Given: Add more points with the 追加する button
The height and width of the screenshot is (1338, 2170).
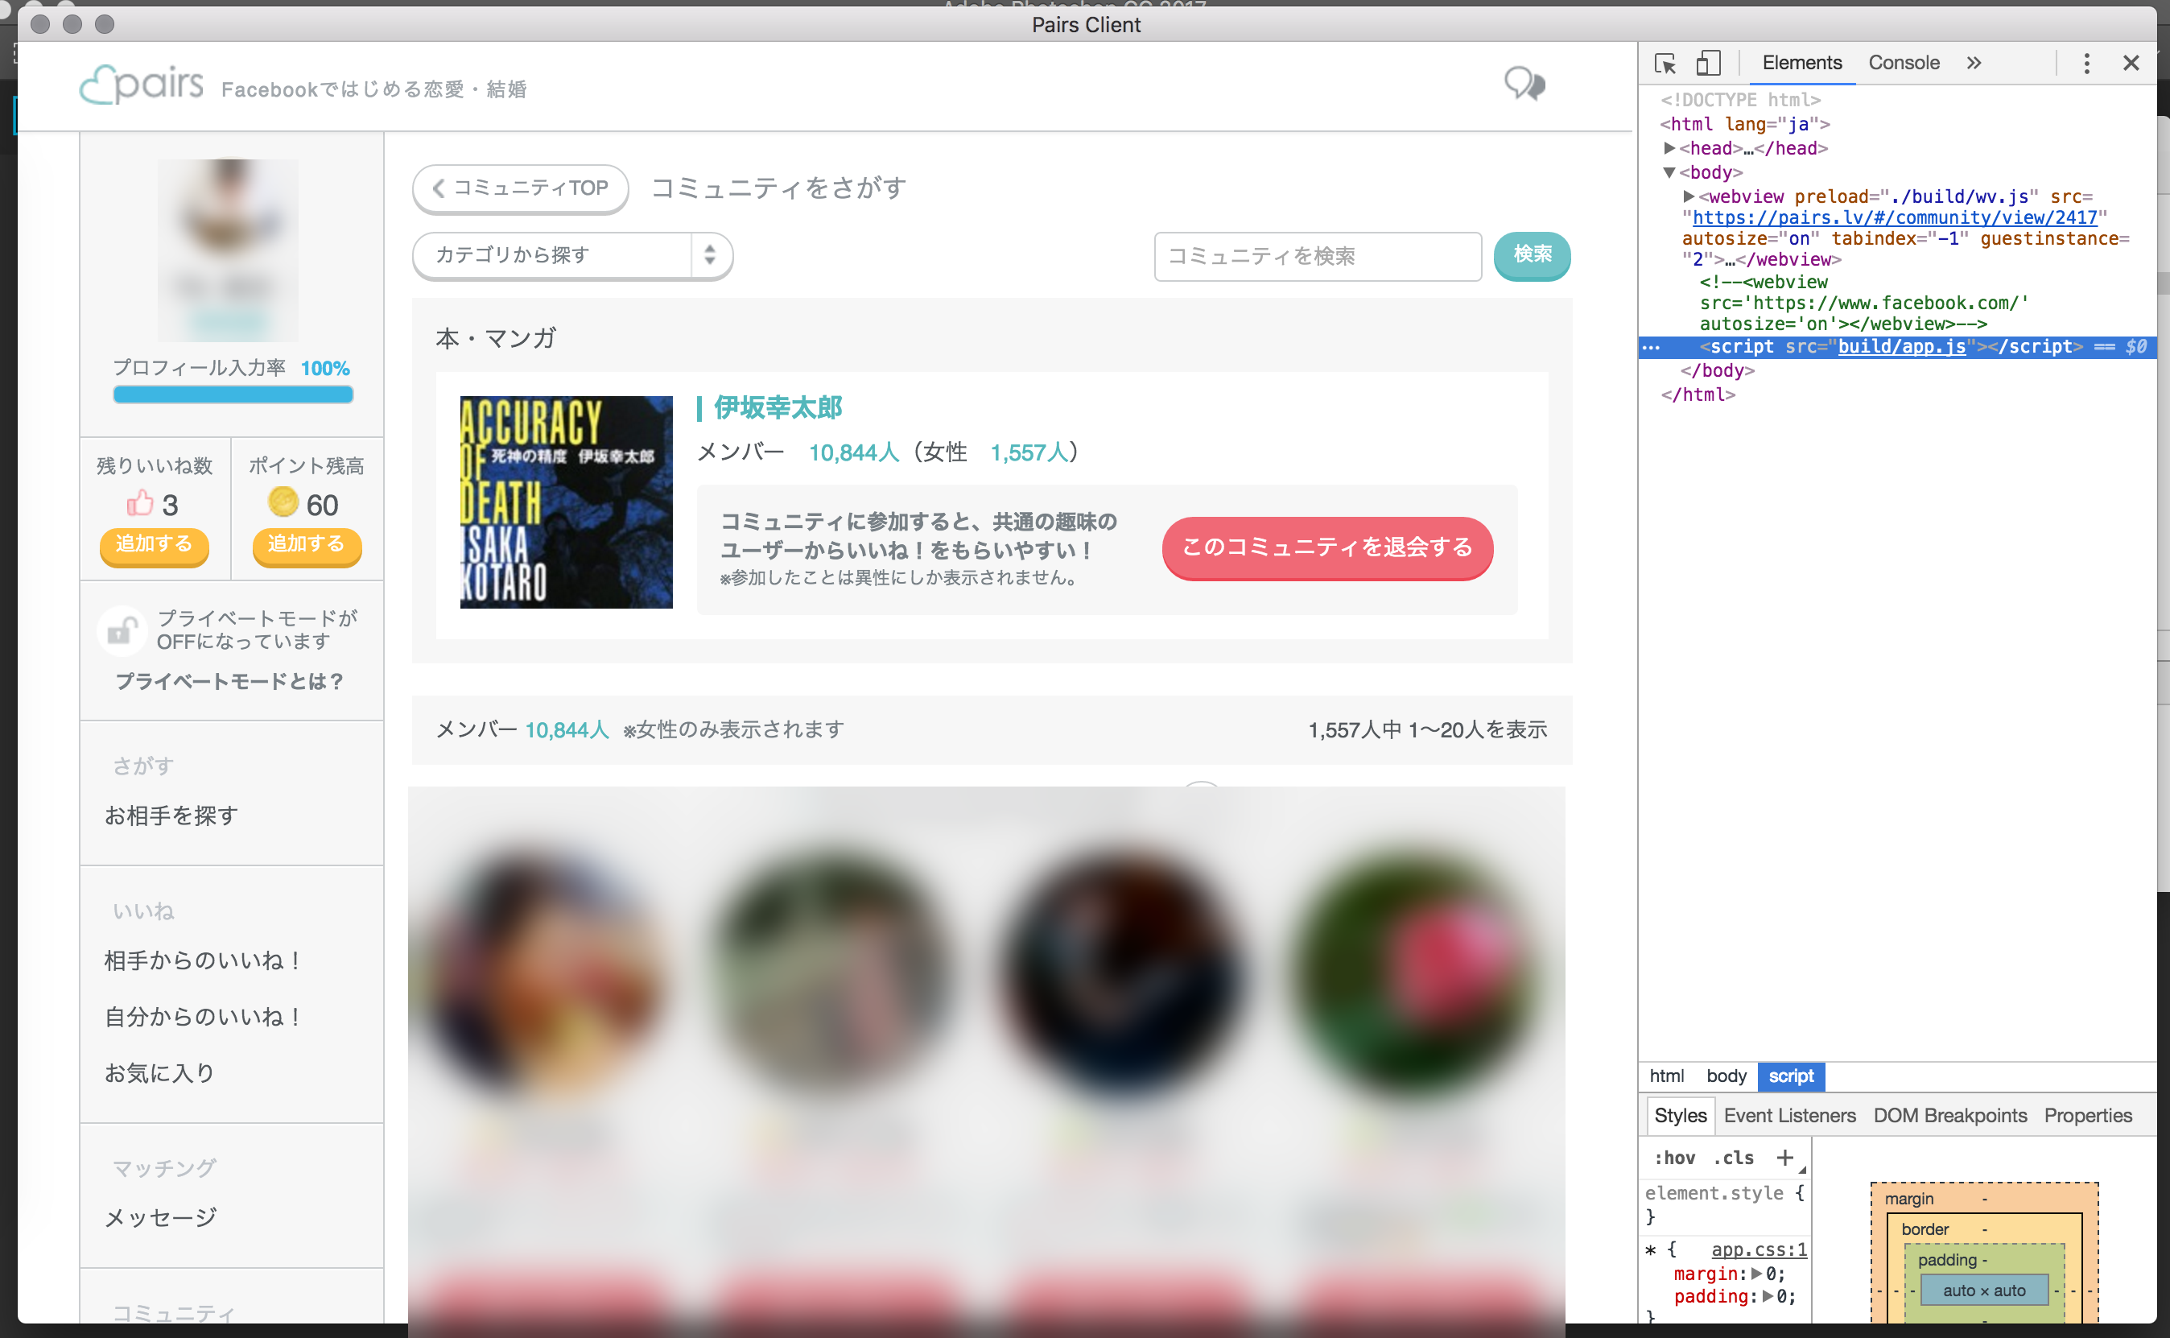Looking at the screenshot, I should (307, 545).
